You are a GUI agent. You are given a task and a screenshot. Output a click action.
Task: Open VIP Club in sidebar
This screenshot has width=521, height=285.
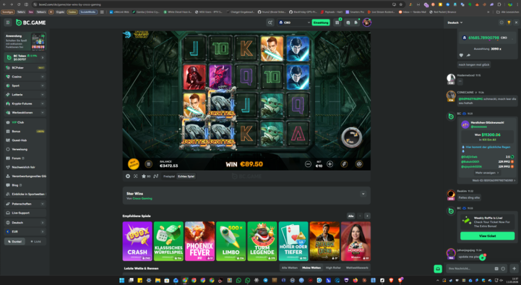(25, 122)
